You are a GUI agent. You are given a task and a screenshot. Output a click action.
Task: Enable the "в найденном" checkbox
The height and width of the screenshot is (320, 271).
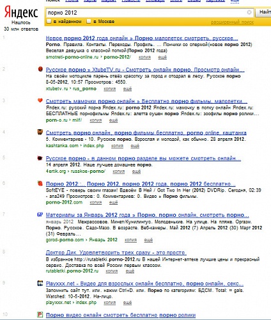(49, 21)
